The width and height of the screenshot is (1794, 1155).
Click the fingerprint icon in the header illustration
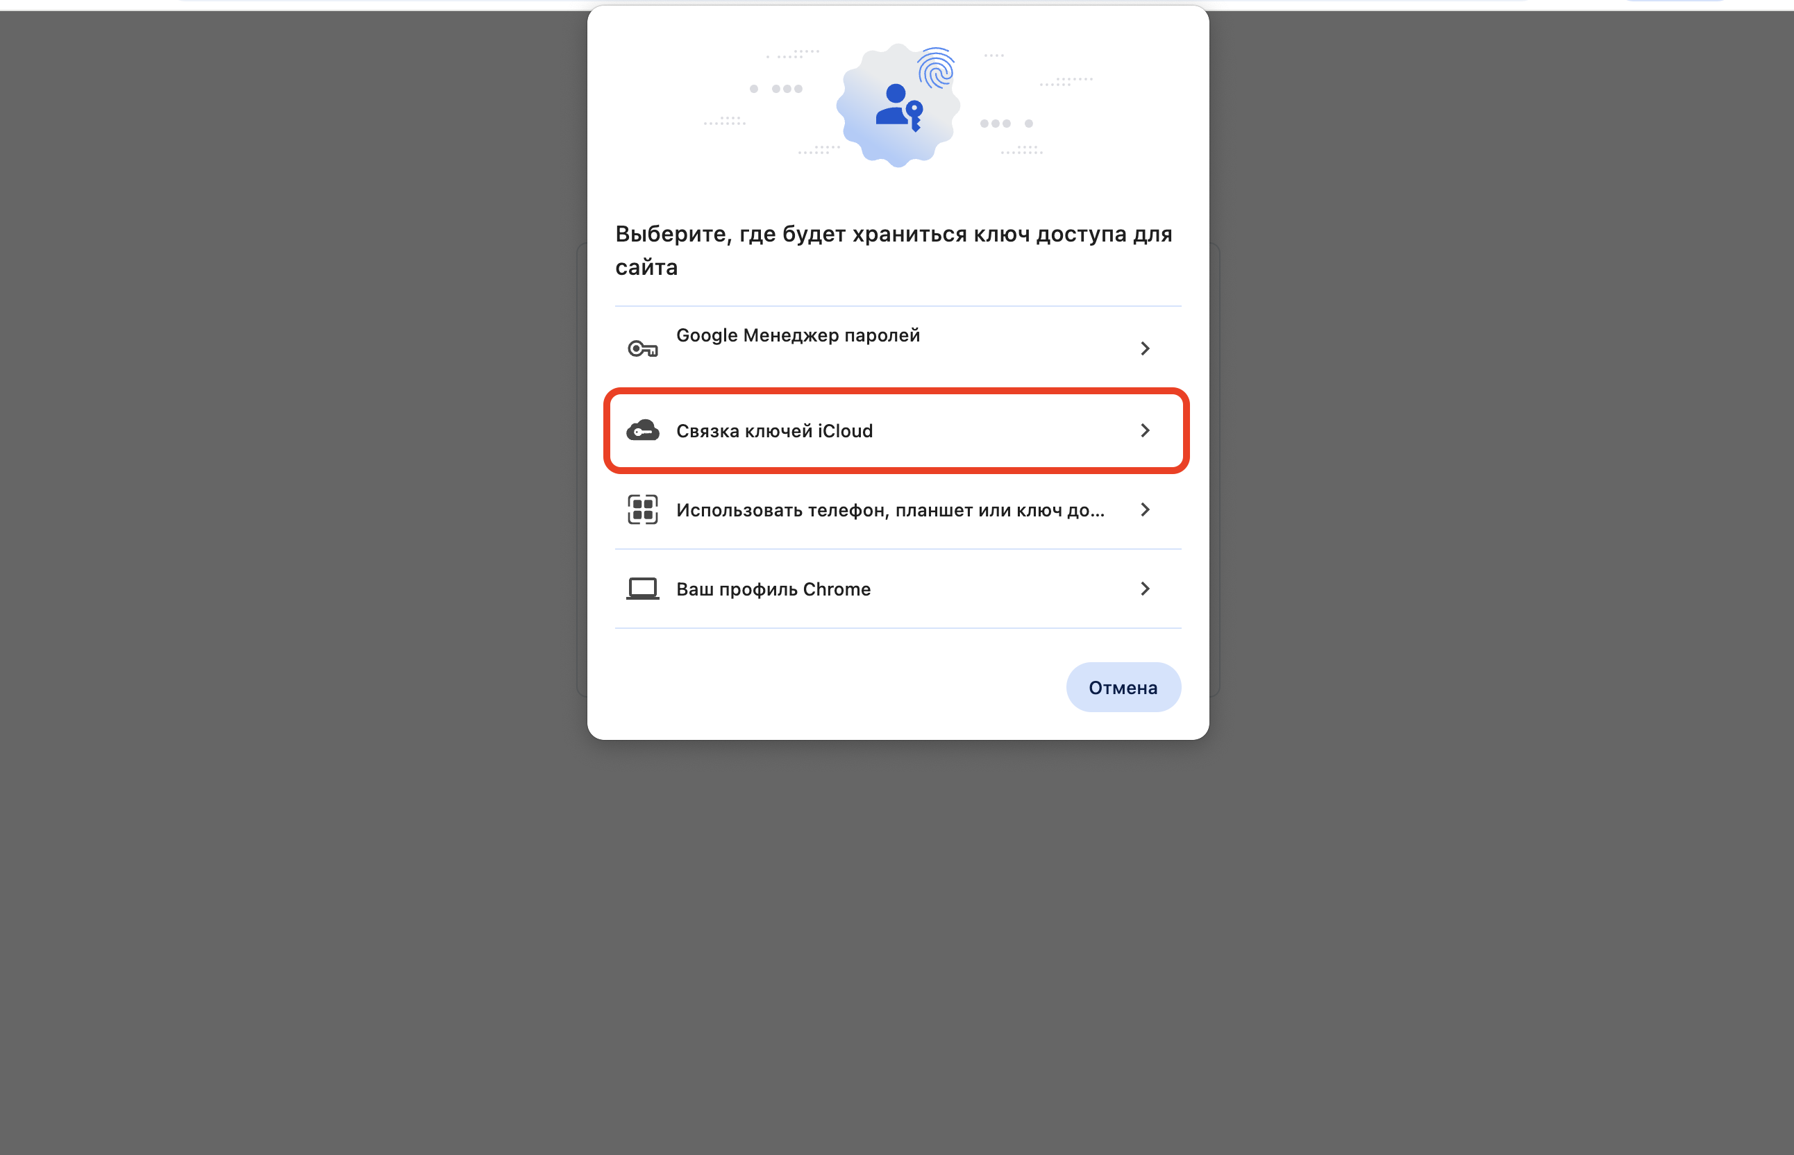point(936,68)
